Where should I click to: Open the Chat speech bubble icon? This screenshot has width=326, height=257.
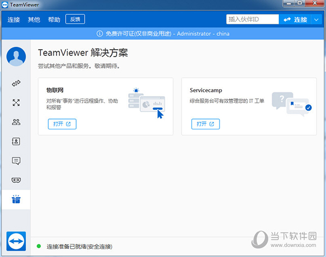point(16,161)
